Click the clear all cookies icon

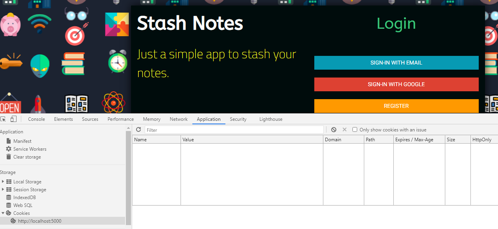pos(334,130)
